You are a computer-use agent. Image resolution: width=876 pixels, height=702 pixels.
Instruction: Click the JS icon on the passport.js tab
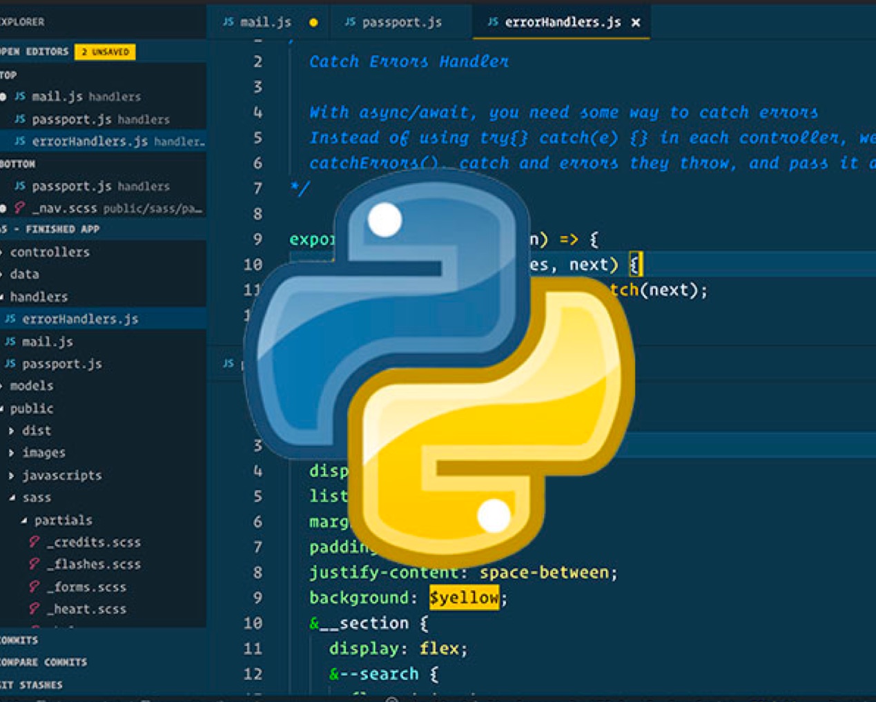[x=350, y=22]
